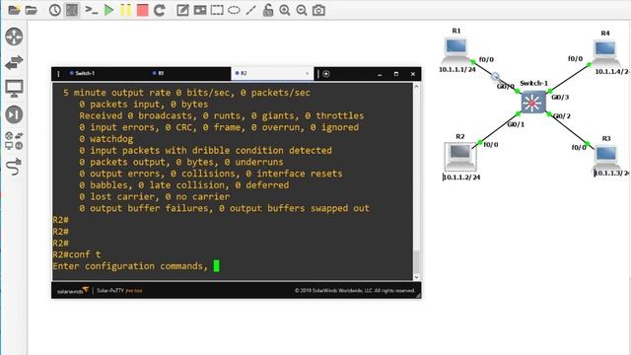Open project folder icon in toolbar
Screen dimensions: 631x355
32,10
